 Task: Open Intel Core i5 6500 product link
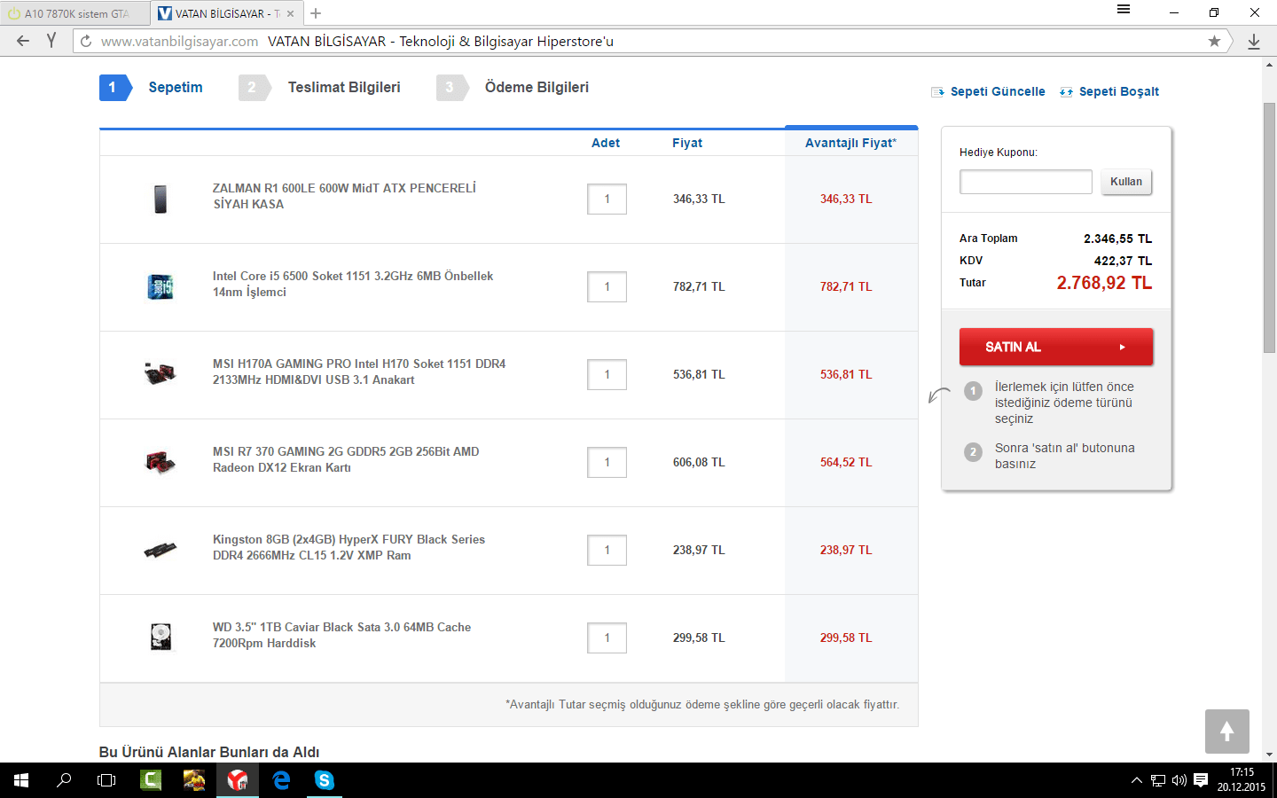pyautogui.click(x=353, y=284)
